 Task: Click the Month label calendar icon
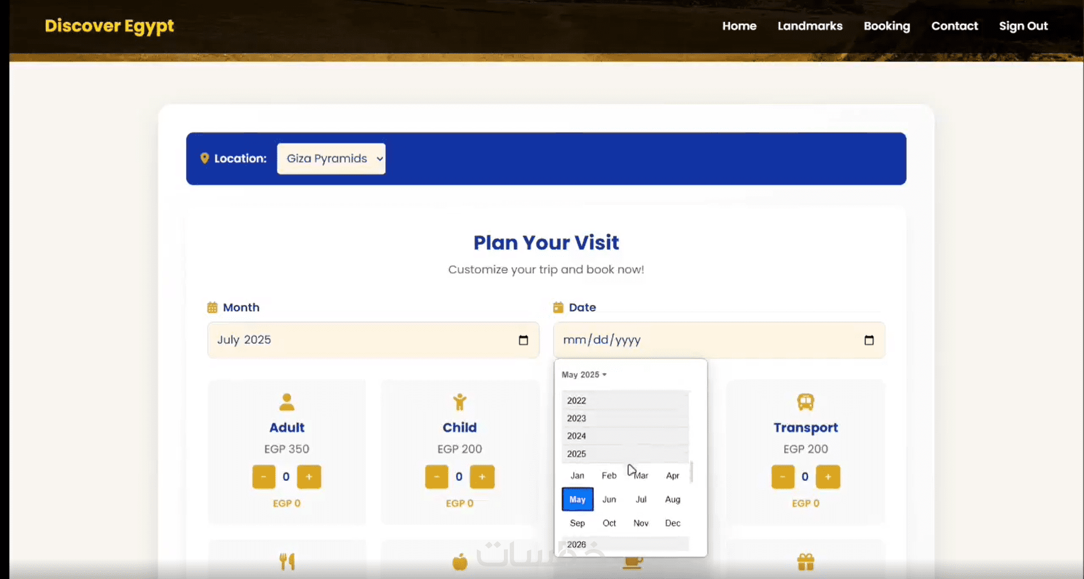[212, 308]
